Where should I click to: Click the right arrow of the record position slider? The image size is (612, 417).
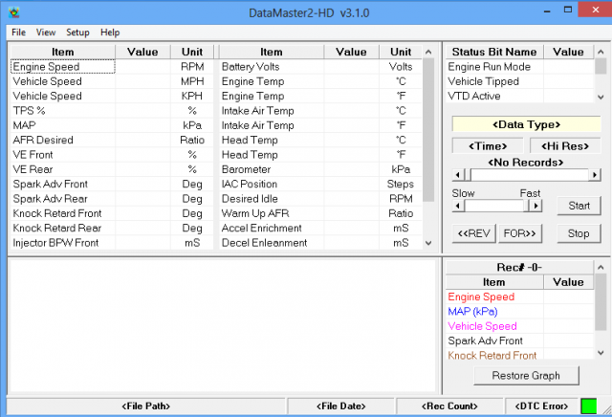(595, 174)
